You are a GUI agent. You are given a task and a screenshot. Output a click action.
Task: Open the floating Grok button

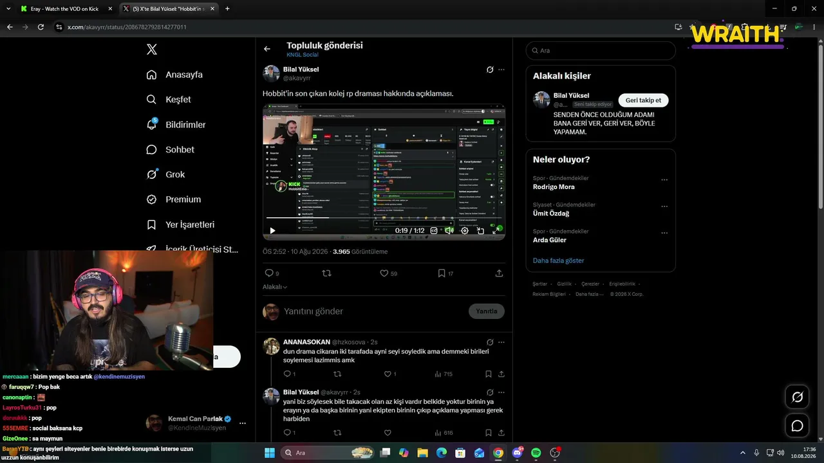(x=797, y=397)
